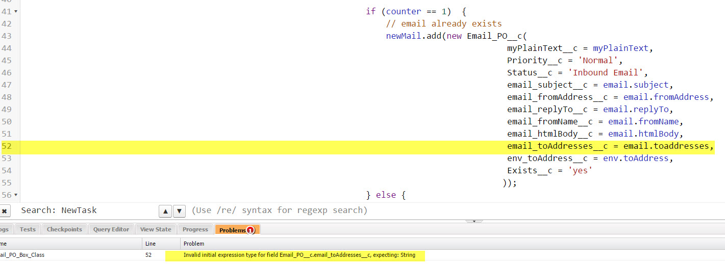Click line number 52 in the gutter

pos(7,146)
